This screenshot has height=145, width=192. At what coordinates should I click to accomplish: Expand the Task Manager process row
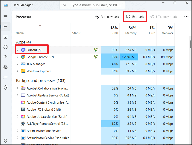18,64
